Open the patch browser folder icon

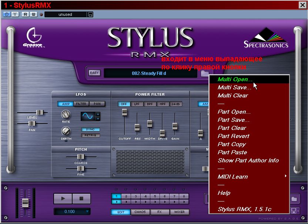coord(205,73)
